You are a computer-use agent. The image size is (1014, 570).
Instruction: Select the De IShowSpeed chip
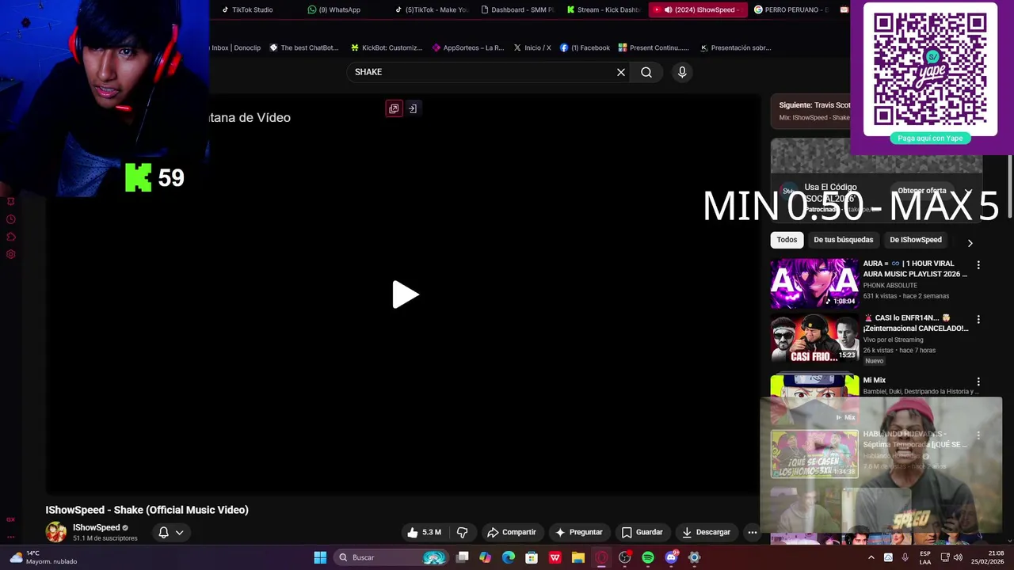(x=916, y=240)
